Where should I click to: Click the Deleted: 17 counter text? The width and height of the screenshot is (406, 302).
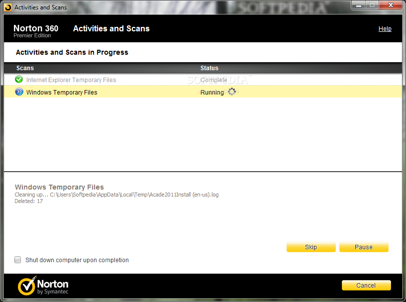pyautogui.click(x=29, y=201)
